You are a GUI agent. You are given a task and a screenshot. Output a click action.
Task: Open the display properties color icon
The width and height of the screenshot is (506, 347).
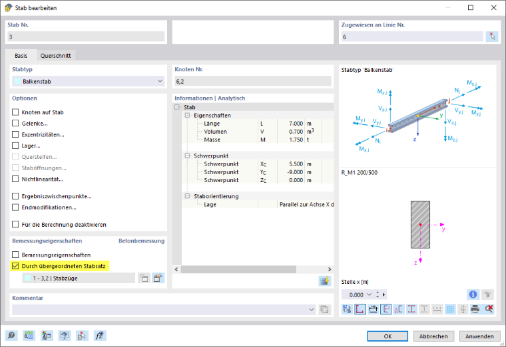[47, 336]
